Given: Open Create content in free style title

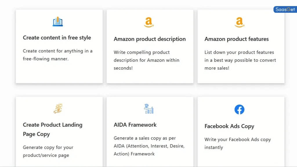Looking at the screenshot, I should 57,38.
